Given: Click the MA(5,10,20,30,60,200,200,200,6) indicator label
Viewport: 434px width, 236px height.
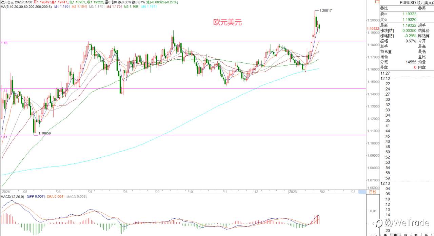Looking at the screenshot, I should [26, 6].
